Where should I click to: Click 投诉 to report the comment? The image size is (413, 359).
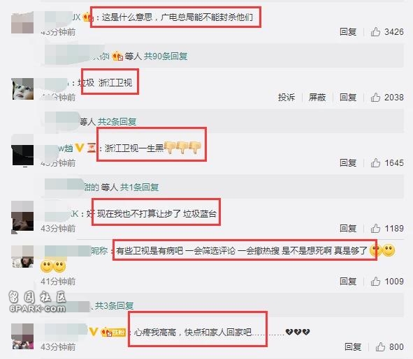click(x=287, y=97)
